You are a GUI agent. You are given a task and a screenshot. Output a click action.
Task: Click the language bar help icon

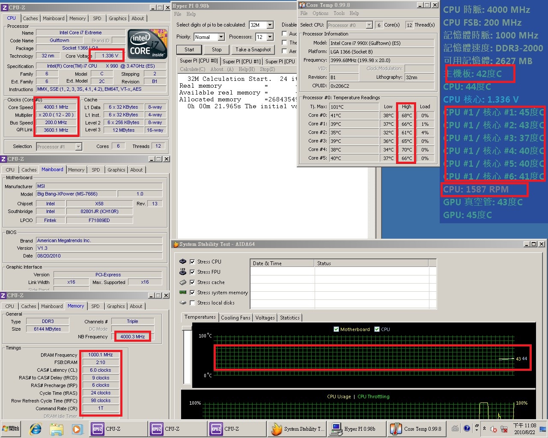pos(467,428)
